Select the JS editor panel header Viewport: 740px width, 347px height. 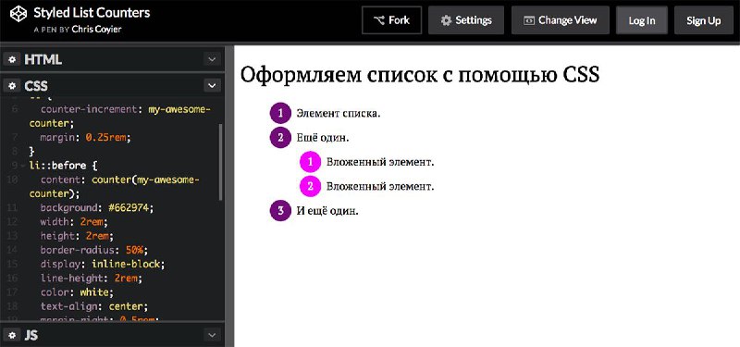(x=112, y=335)
